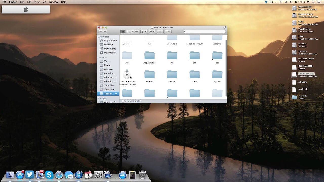Select Time Mac… device in sidebar
Image resolution: width=324 pixels, height=182 pixels.
(x=109, y=85)
